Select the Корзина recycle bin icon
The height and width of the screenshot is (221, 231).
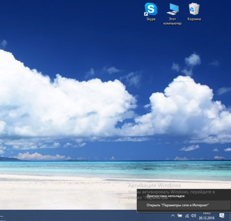194,12
